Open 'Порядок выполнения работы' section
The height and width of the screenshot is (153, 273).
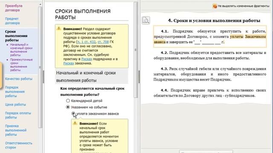pyautogui.click(x=15, y=92)
